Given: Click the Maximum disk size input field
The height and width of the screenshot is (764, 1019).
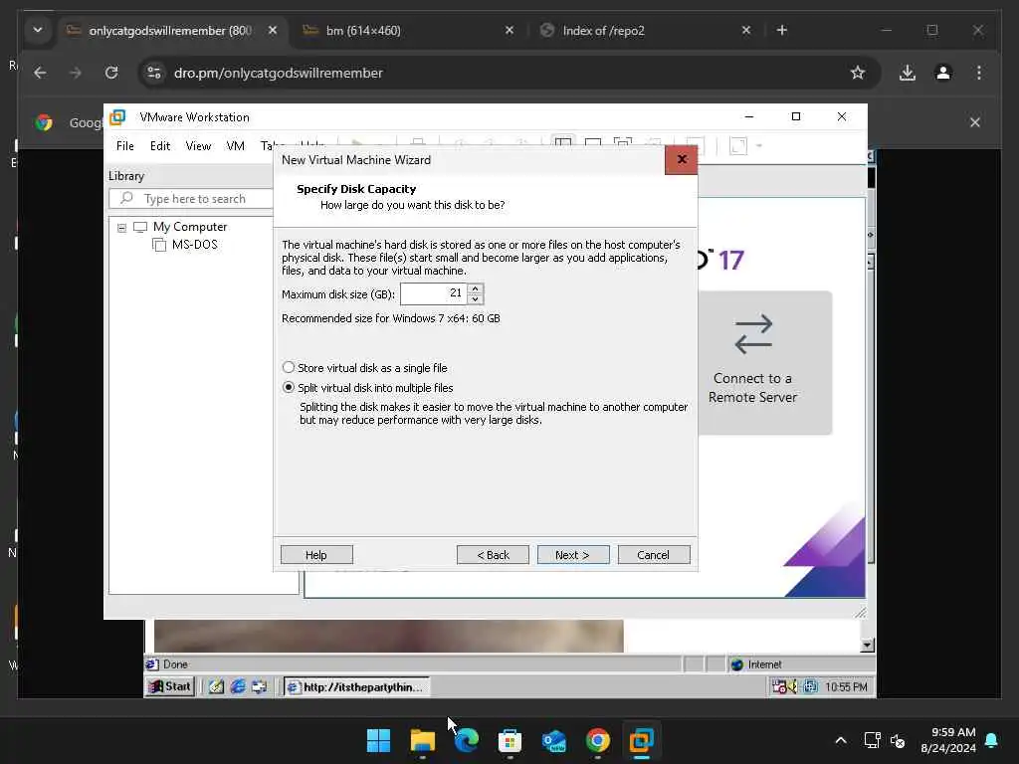Looking at the screenshot, I should (x=434, y=293).
